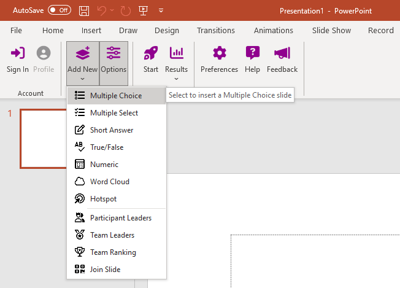The height and width of the screenshot is (288, 400).
Task: Start presentation from beginning icon
Action: (143, 10)
